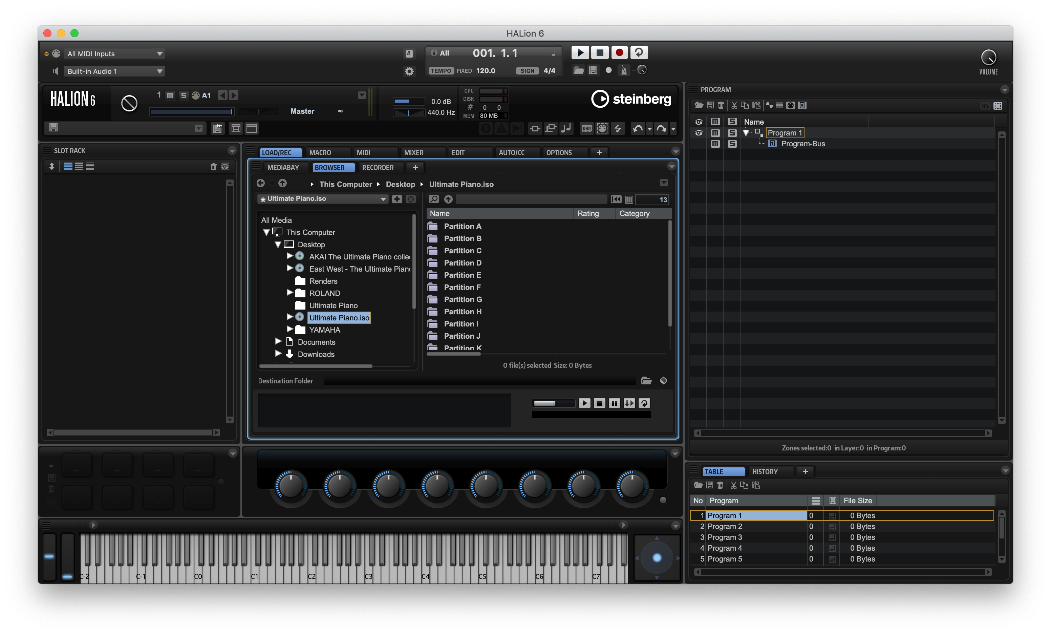This screenshot has height=634, width=1051.
Task: Mute slot 1 in HALion header
Action: [x=170, y=95]
